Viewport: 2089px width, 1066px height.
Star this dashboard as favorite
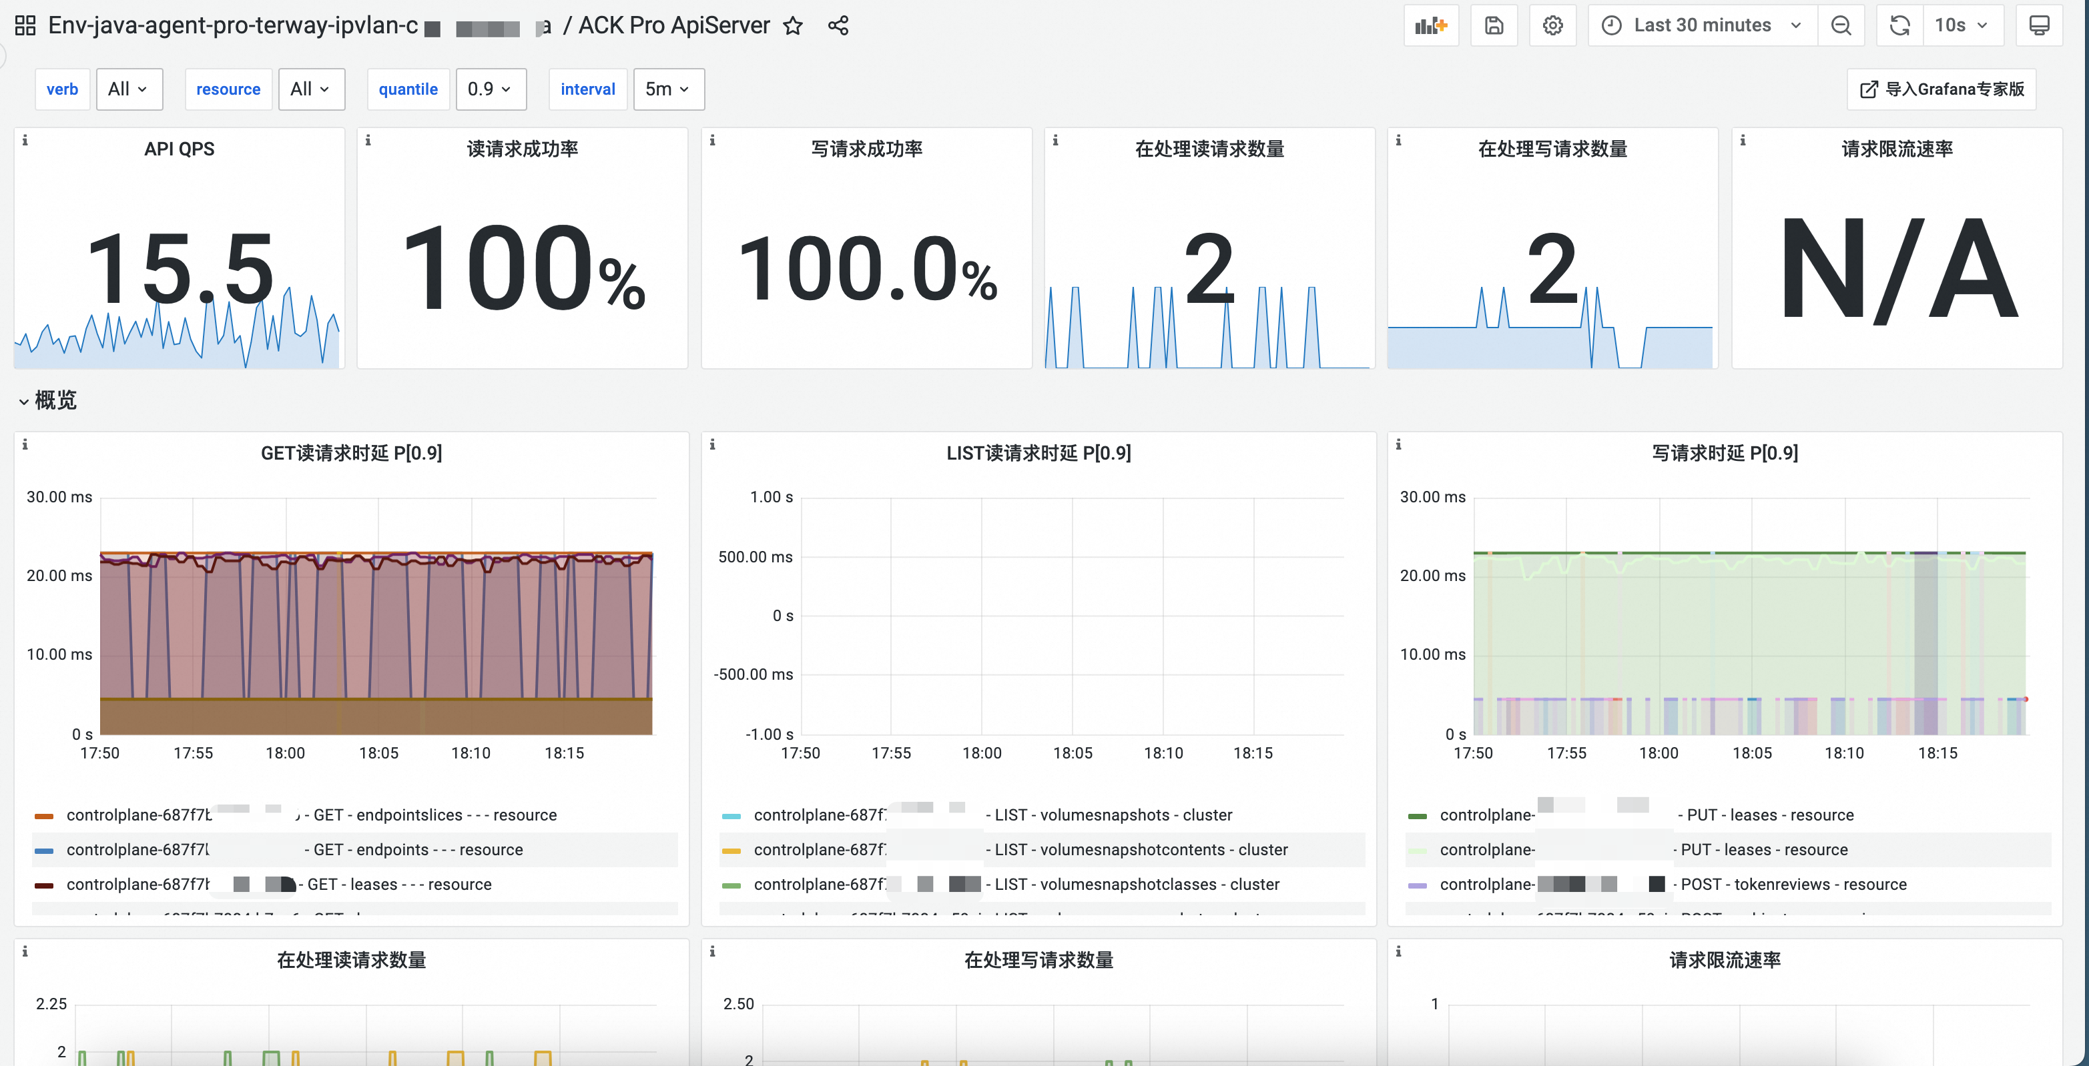(x=792, y=26)
